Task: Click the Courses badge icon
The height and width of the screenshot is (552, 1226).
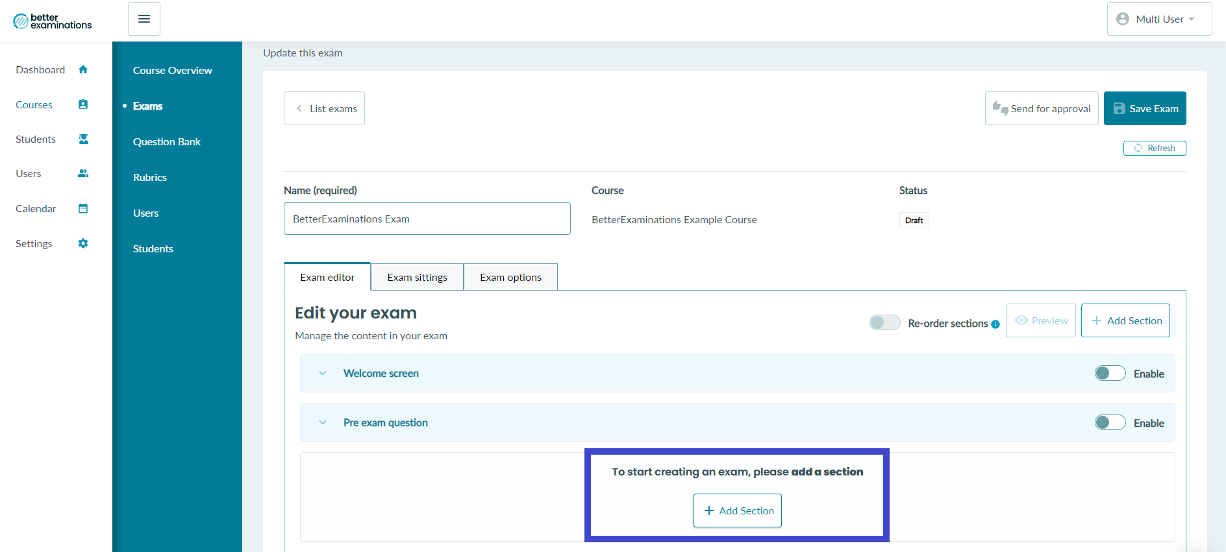Action: click(x=83, y=104)
